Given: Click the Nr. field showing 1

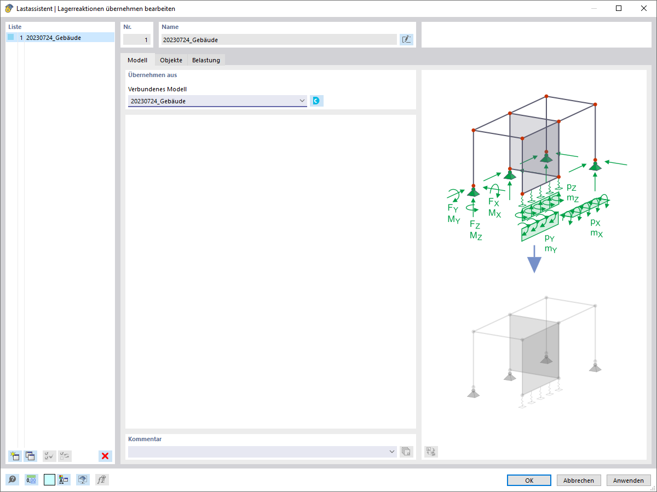Looking at the screenshot, I should pyautogui.click(x=137, y=39).
